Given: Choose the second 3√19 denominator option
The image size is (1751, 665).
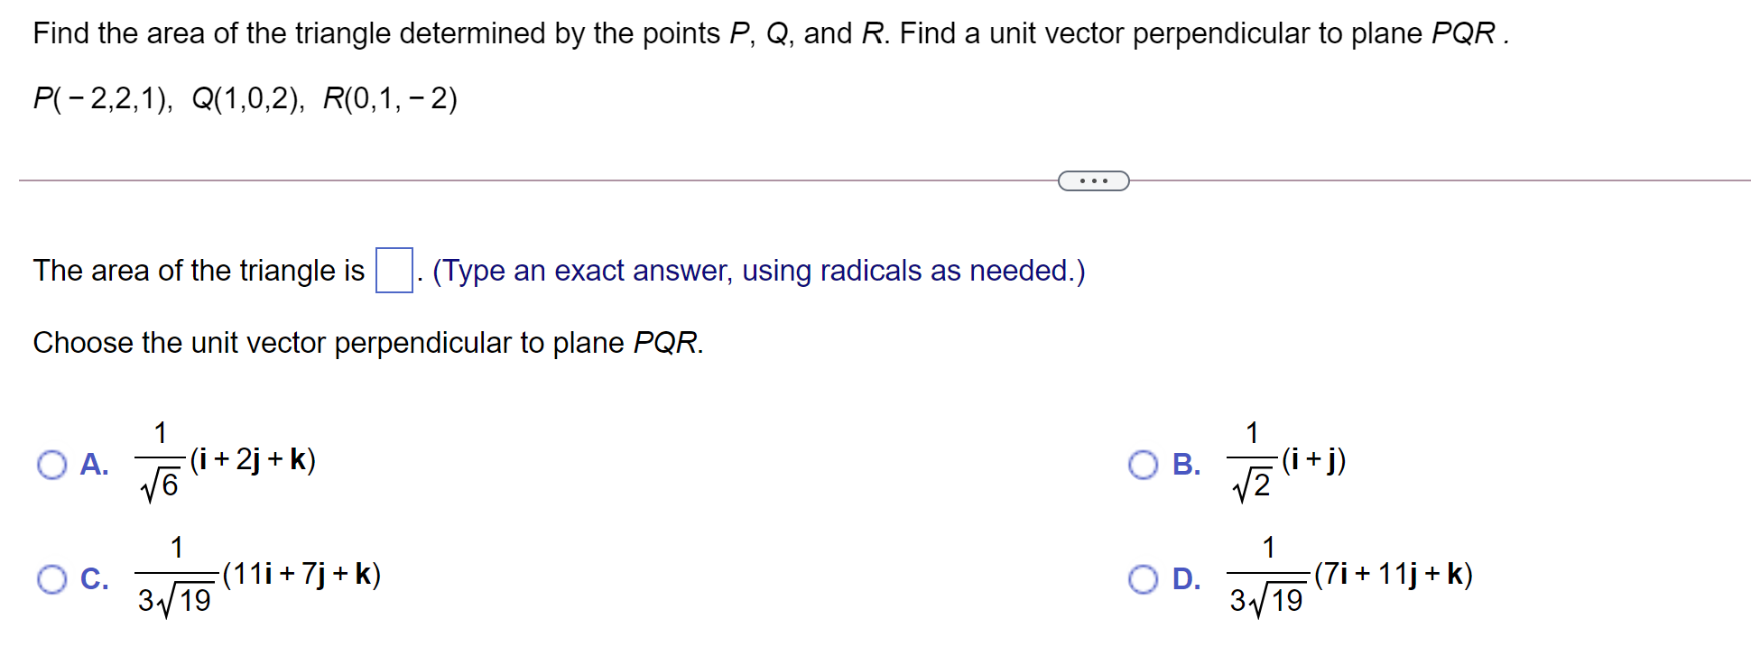Looking at the screenshot, I should (x=1144, y=578).
